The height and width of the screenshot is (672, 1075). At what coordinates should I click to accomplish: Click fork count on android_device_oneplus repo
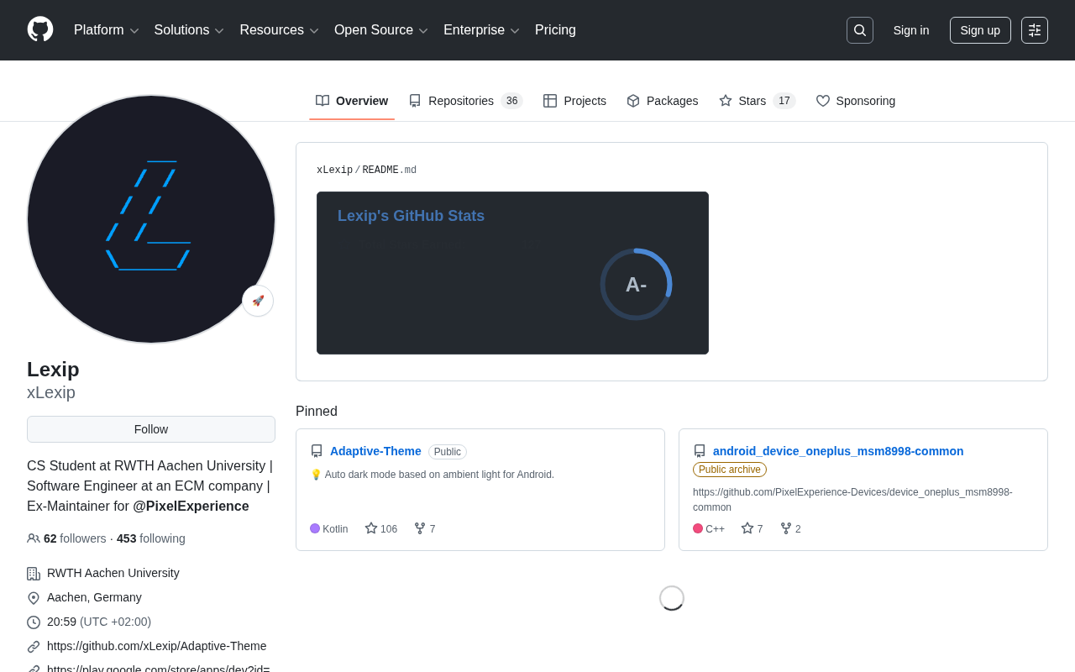click(x=790, y=529)
